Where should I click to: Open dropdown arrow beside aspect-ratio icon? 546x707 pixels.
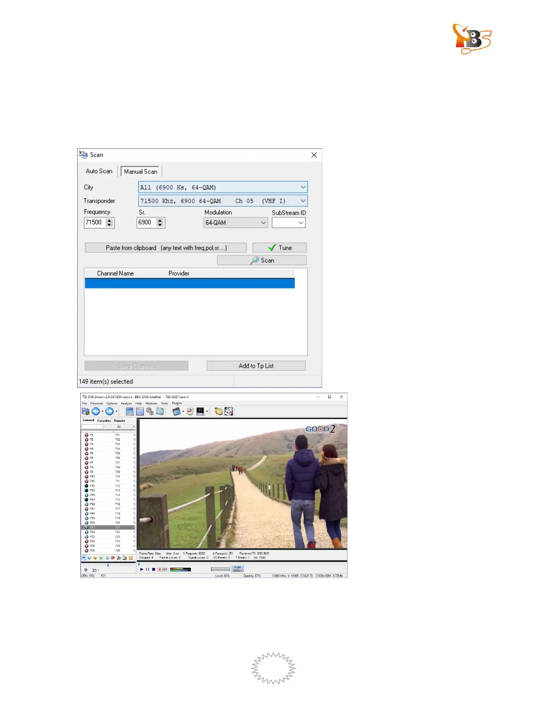pos(207,412)
